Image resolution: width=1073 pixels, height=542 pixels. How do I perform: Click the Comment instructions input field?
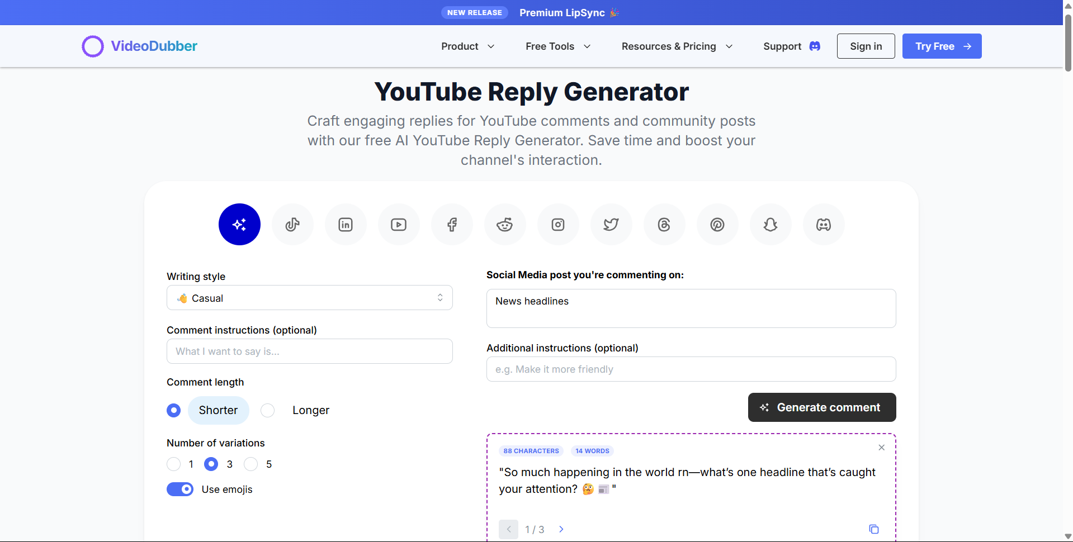[310, 351]
